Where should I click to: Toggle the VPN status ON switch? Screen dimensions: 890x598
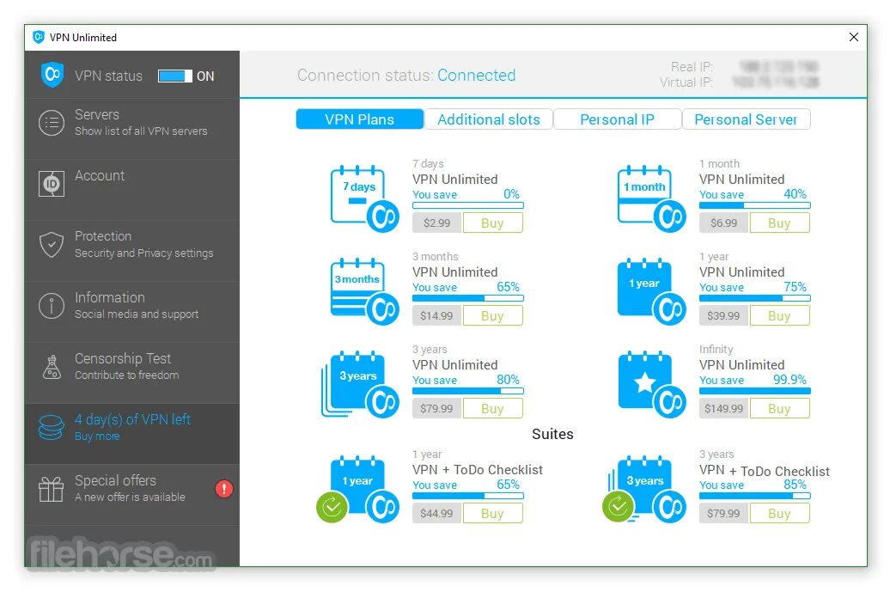175,76
